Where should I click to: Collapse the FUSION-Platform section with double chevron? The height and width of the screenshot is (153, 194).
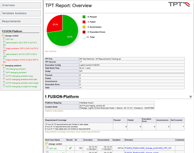(190, 97)
